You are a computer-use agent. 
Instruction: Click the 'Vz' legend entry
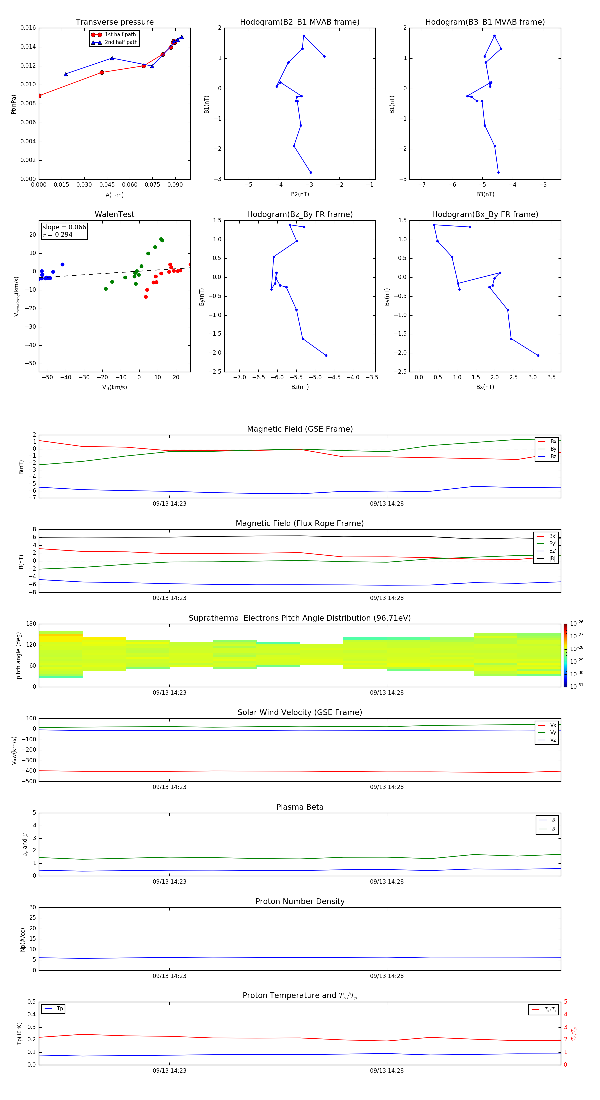coord(547,740)
